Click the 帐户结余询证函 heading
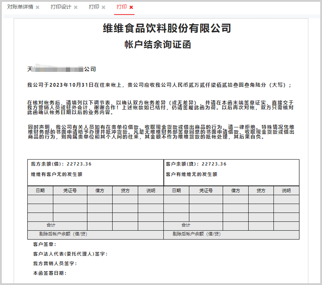The height and width of the screenshot is (285, 322). coord(157,45)
